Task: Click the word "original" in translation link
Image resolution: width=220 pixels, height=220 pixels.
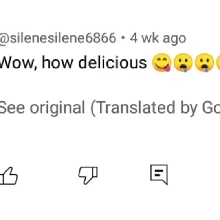Action: tap(57, 108)
